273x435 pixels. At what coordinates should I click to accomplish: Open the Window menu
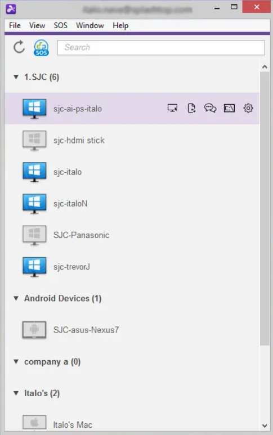coord(90,25)
